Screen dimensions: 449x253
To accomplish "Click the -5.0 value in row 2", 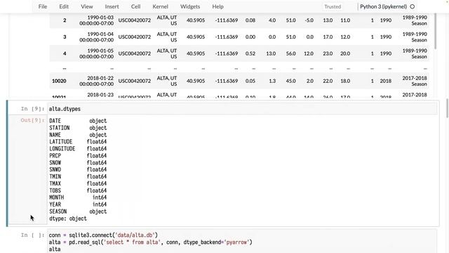I will pos(309,20).
